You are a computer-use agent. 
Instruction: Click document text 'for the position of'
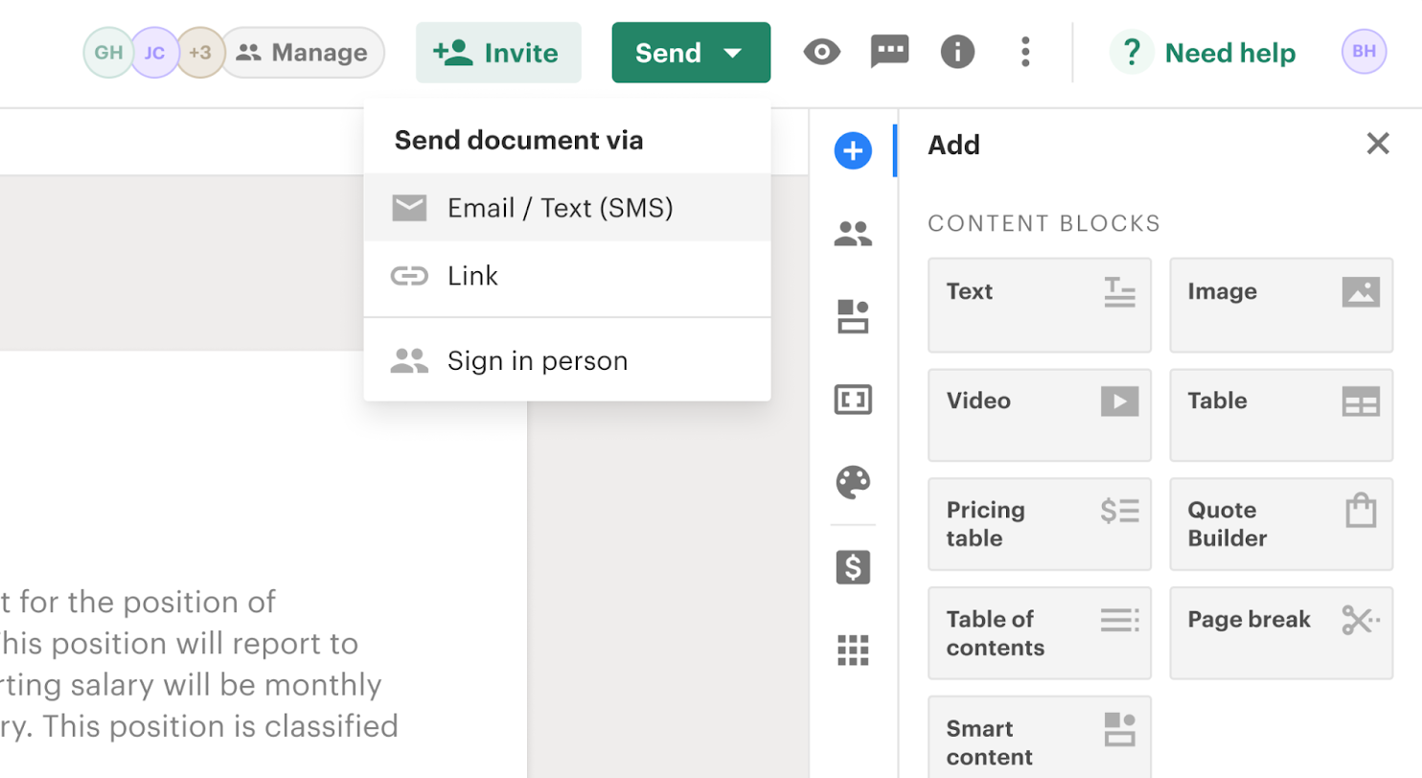pos(148,602)
